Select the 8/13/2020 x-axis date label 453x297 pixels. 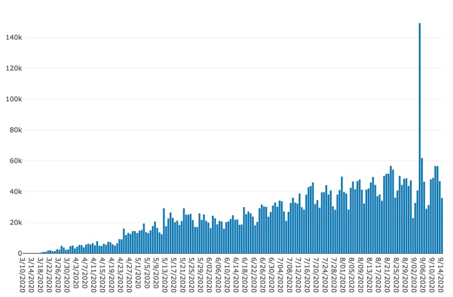370,275
